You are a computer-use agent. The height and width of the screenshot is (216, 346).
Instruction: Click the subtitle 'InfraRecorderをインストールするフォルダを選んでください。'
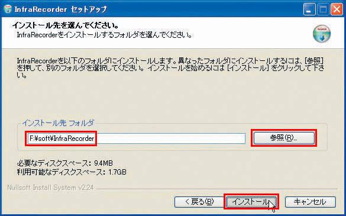(104, 35)
